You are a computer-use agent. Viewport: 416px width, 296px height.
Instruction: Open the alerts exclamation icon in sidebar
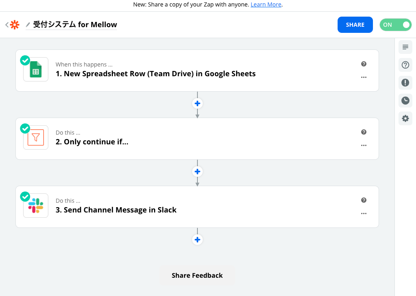405,83
